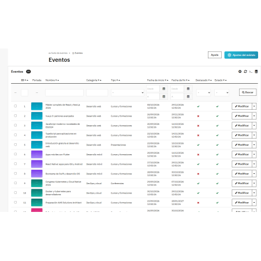The width and height of the screenshot is (261, 261).
Task: Open calendar for Fecha de fin 'Desde' filter
Action: [188, 89]
